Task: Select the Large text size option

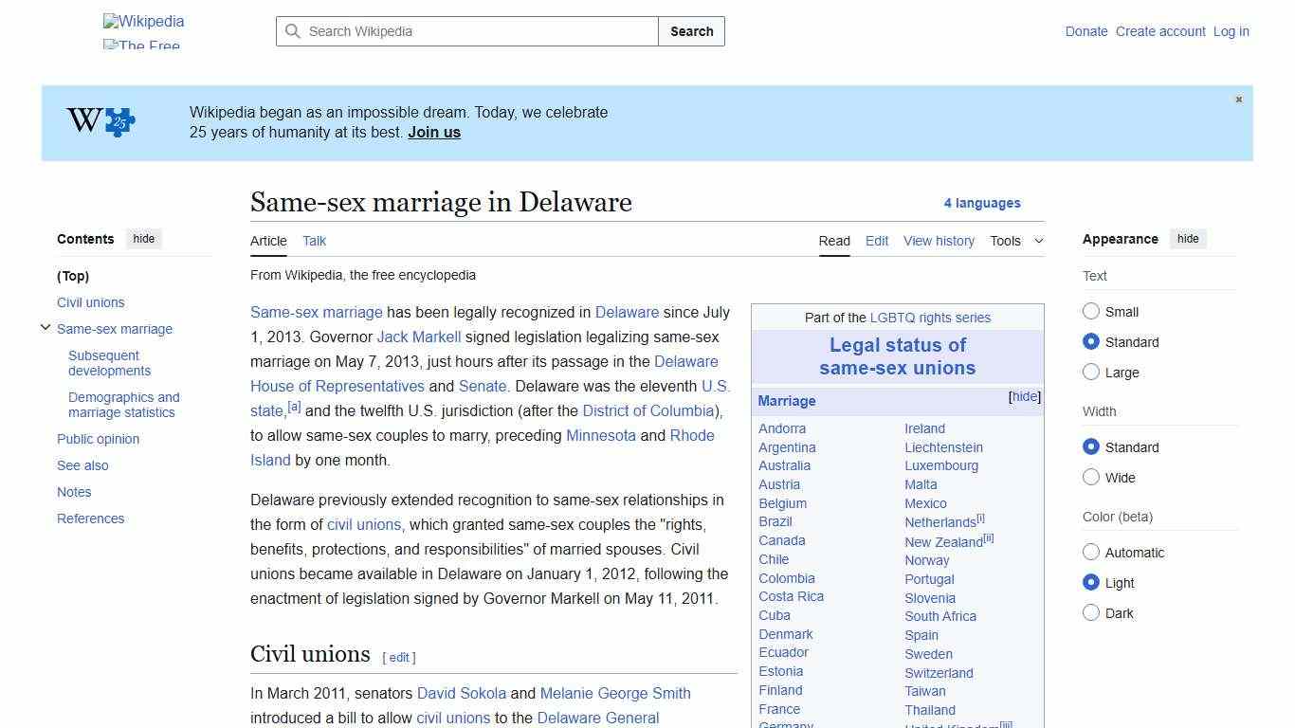Action: pyautogui.click(x=1091, y=373)
